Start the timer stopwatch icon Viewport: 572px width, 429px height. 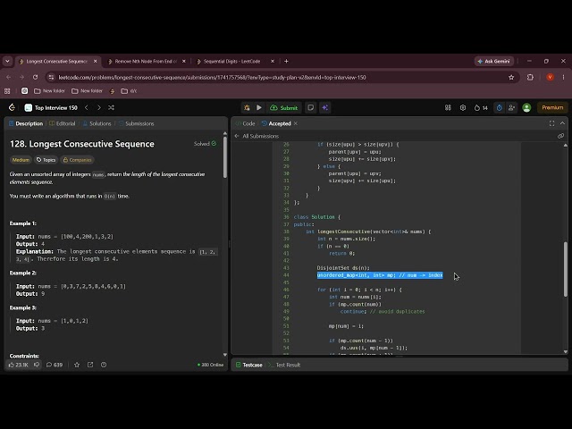[x=499, y=107]
